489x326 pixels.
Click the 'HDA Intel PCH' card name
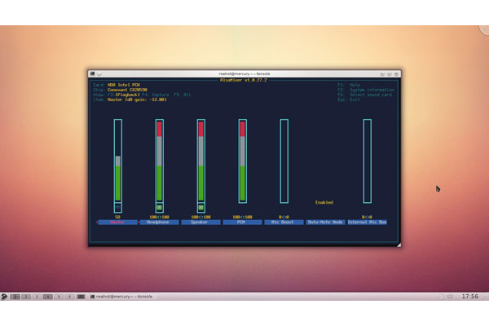point(124,85)
